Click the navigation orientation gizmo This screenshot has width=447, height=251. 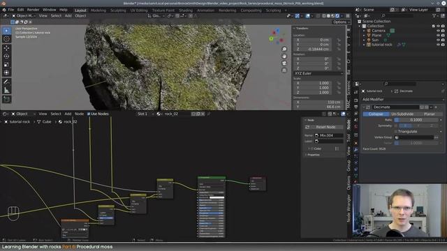(277, 36)
